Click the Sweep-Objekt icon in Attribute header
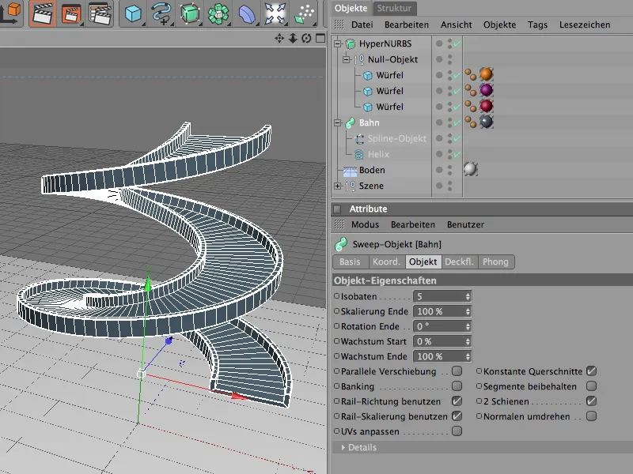 pyautogui.click(x=341, y=244)
